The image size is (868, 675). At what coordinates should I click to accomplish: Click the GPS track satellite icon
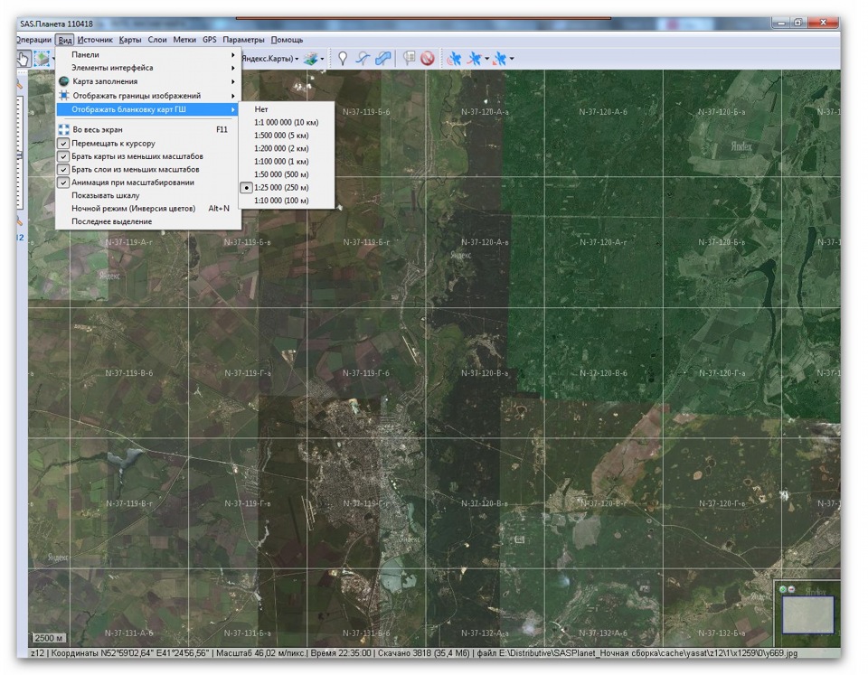pos(475,59)
